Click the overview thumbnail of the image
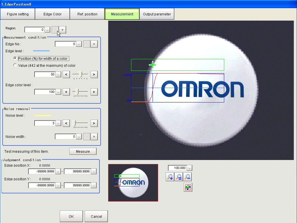The width and height of the screenshot is (297, 223). tap(133, 183)
